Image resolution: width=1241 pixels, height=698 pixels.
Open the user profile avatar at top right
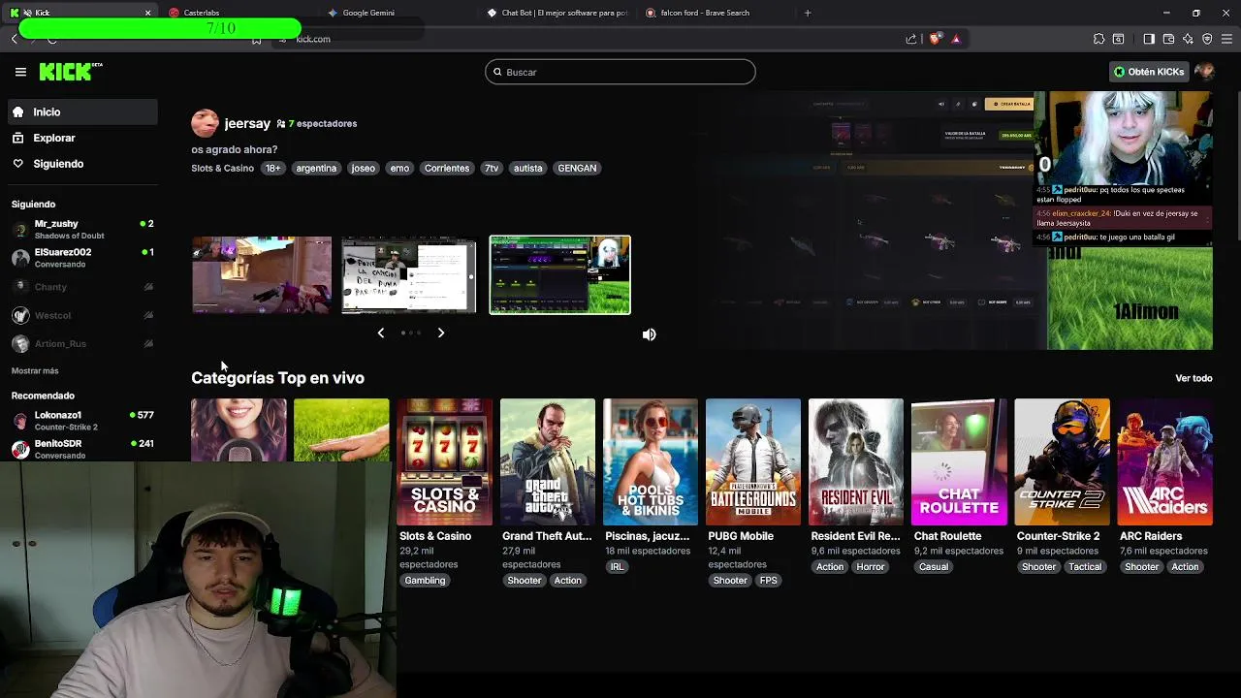[1204, 72]
